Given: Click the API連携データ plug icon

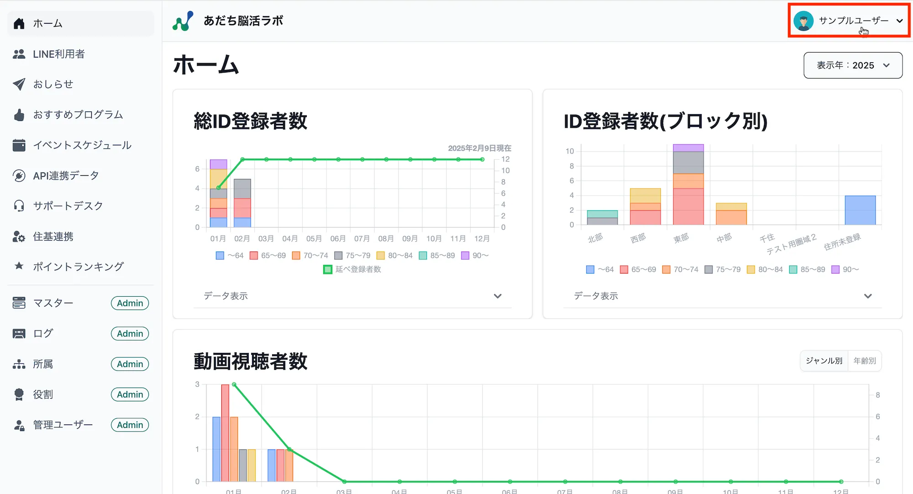Looking at the screenshot, I should coord(19,176).
